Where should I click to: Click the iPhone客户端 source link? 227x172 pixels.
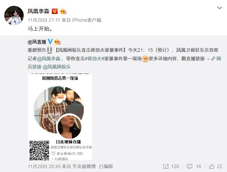pos(86,20)
